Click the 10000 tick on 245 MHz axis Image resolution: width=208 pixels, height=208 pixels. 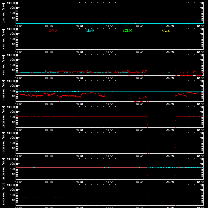11,3
